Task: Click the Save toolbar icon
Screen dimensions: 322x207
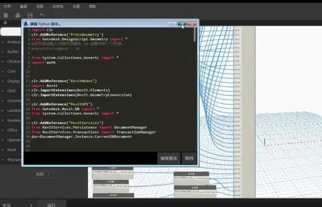Action: coord(30,15)
